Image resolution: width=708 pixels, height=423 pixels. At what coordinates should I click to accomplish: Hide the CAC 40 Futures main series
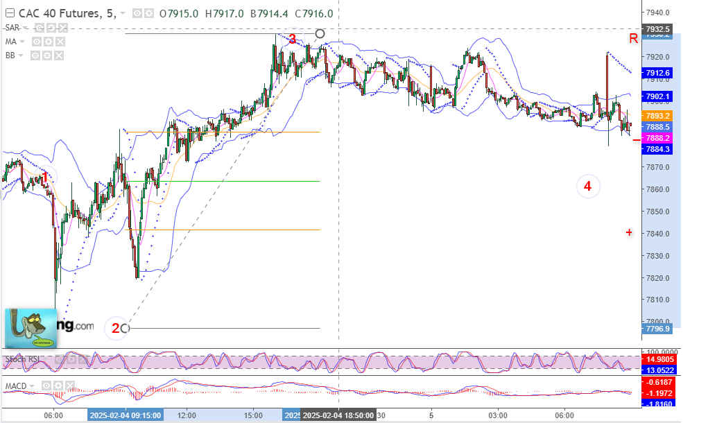pyautogui.click(x=137, y=14)
